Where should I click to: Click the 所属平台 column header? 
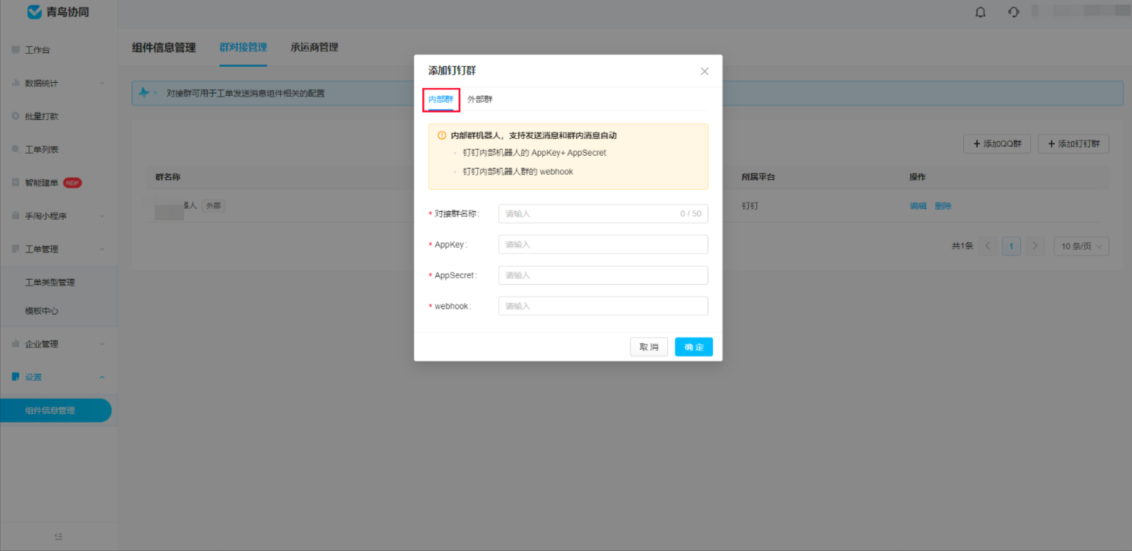758,177
